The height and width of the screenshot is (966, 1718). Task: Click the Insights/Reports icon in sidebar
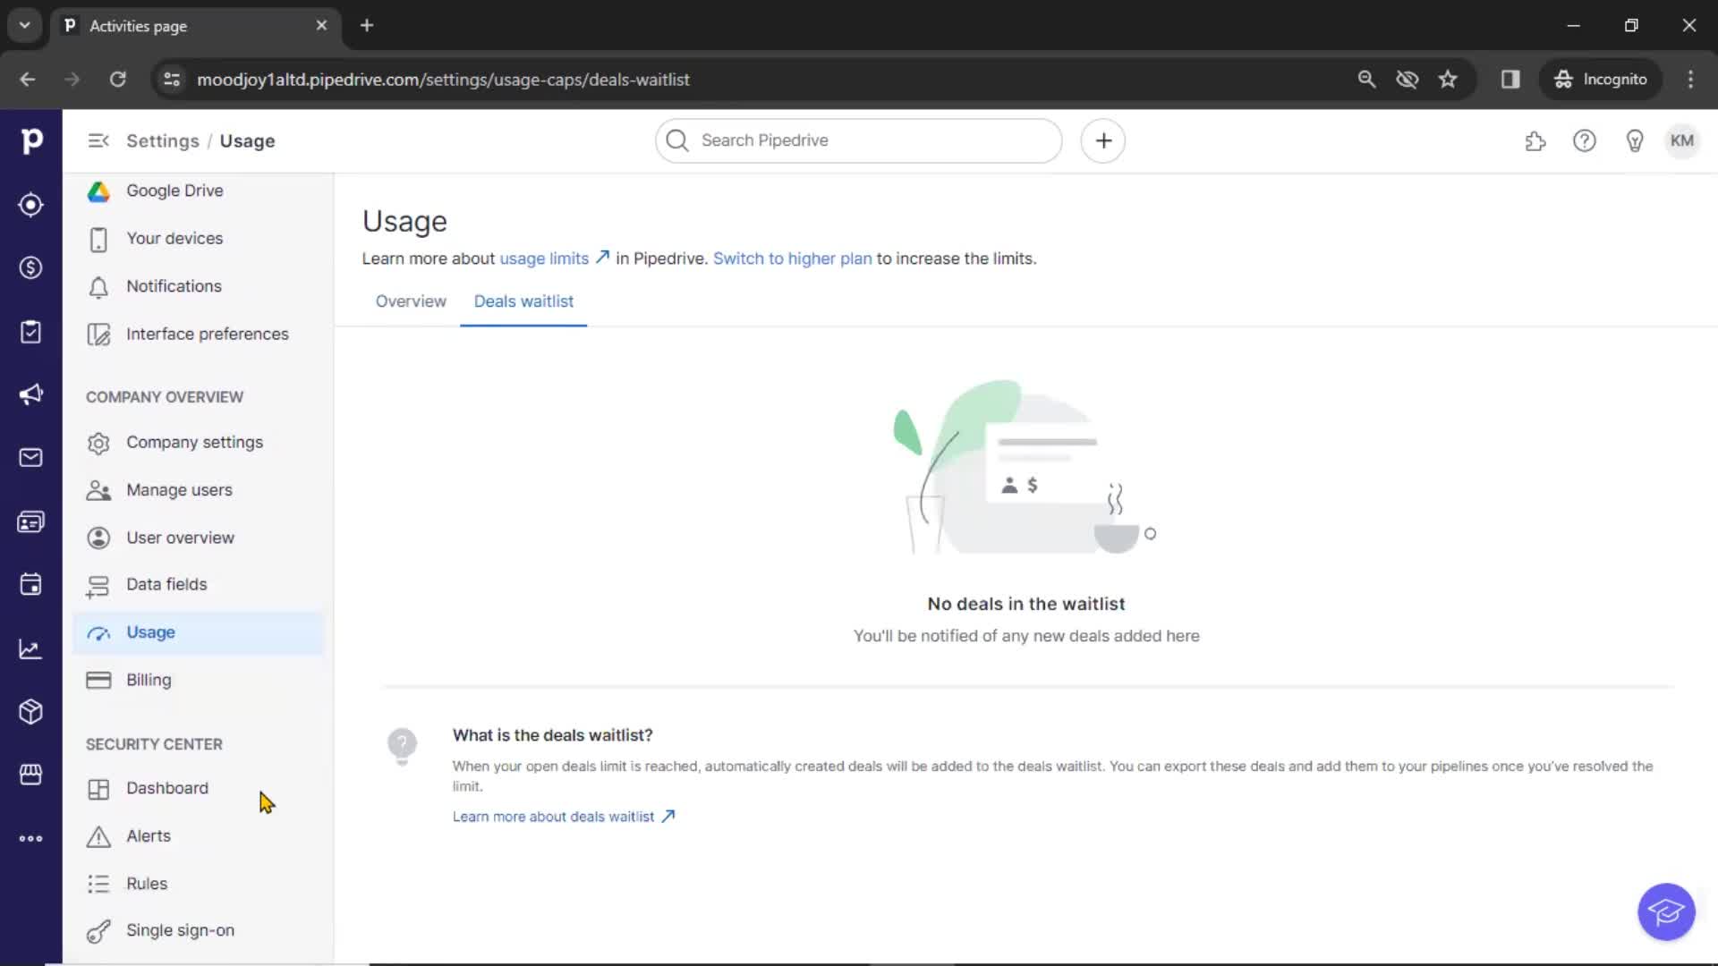pos(32,648)
